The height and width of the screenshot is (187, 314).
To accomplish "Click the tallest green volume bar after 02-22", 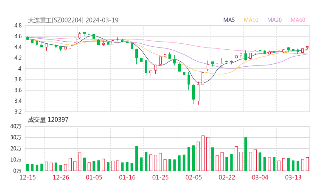I will pyautogui.click(x=246, y=154).
